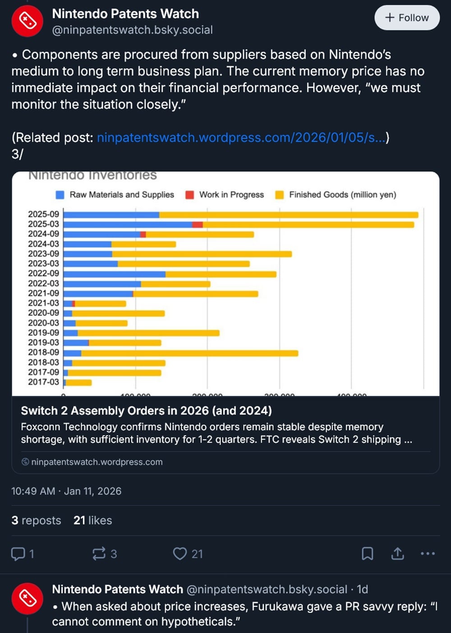The image size is (451, 633).
Task: Click the red Work in Progress swatch
Action: click(190, 195)
